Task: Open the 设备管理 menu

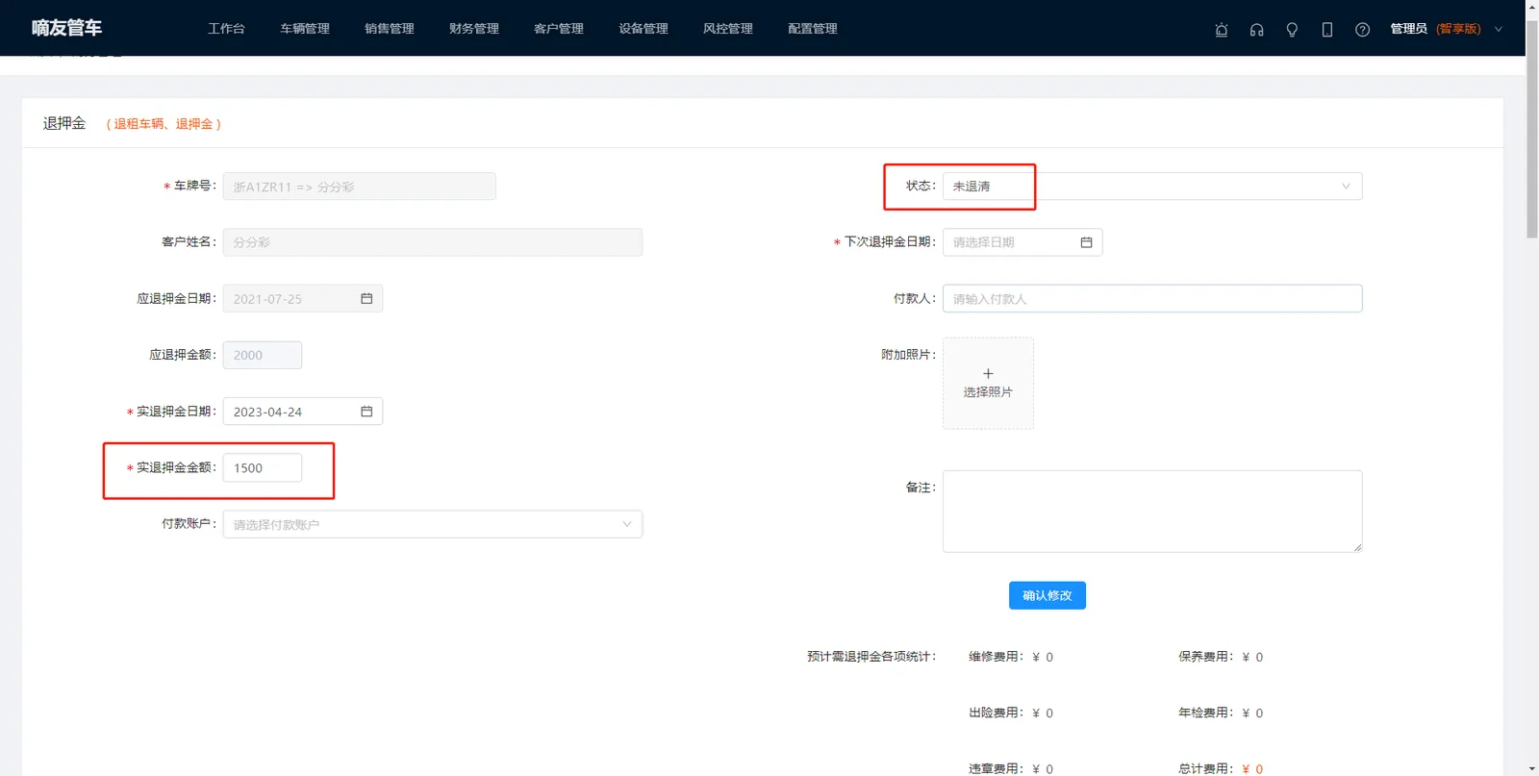Action: (643, 29)
